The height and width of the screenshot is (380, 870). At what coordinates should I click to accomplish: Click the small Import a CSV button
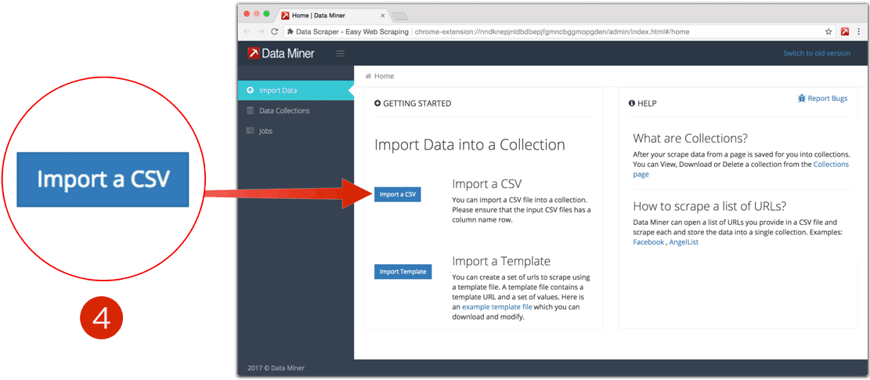tap(398, 194)
